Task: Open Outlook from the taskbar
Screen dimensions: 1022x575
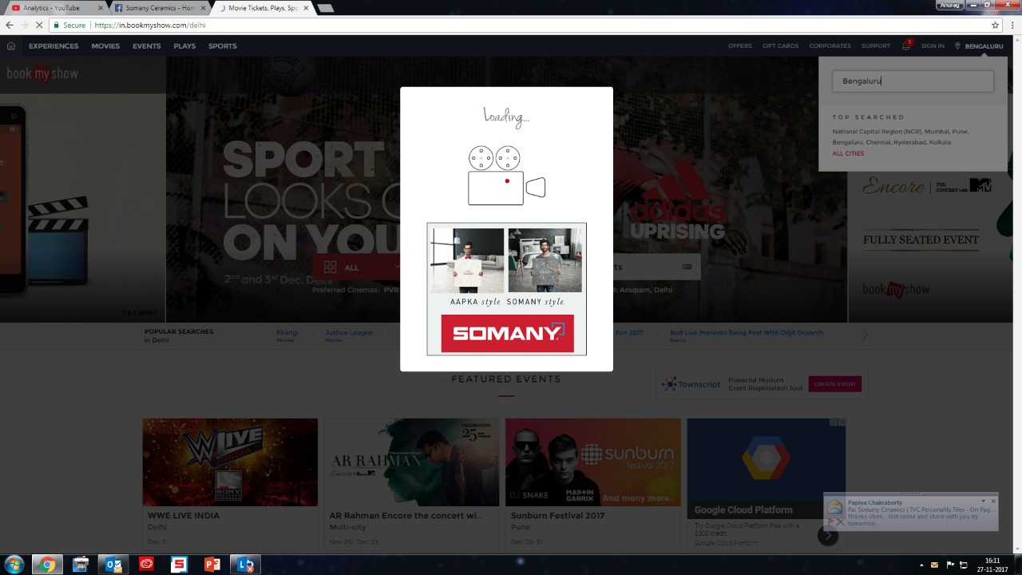Action: [113, 565]
